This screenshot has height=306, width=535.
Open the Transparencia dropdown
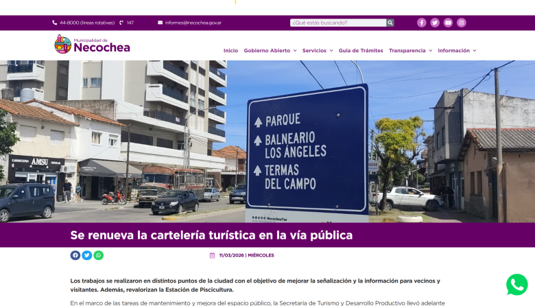click(x=410, y=50)
